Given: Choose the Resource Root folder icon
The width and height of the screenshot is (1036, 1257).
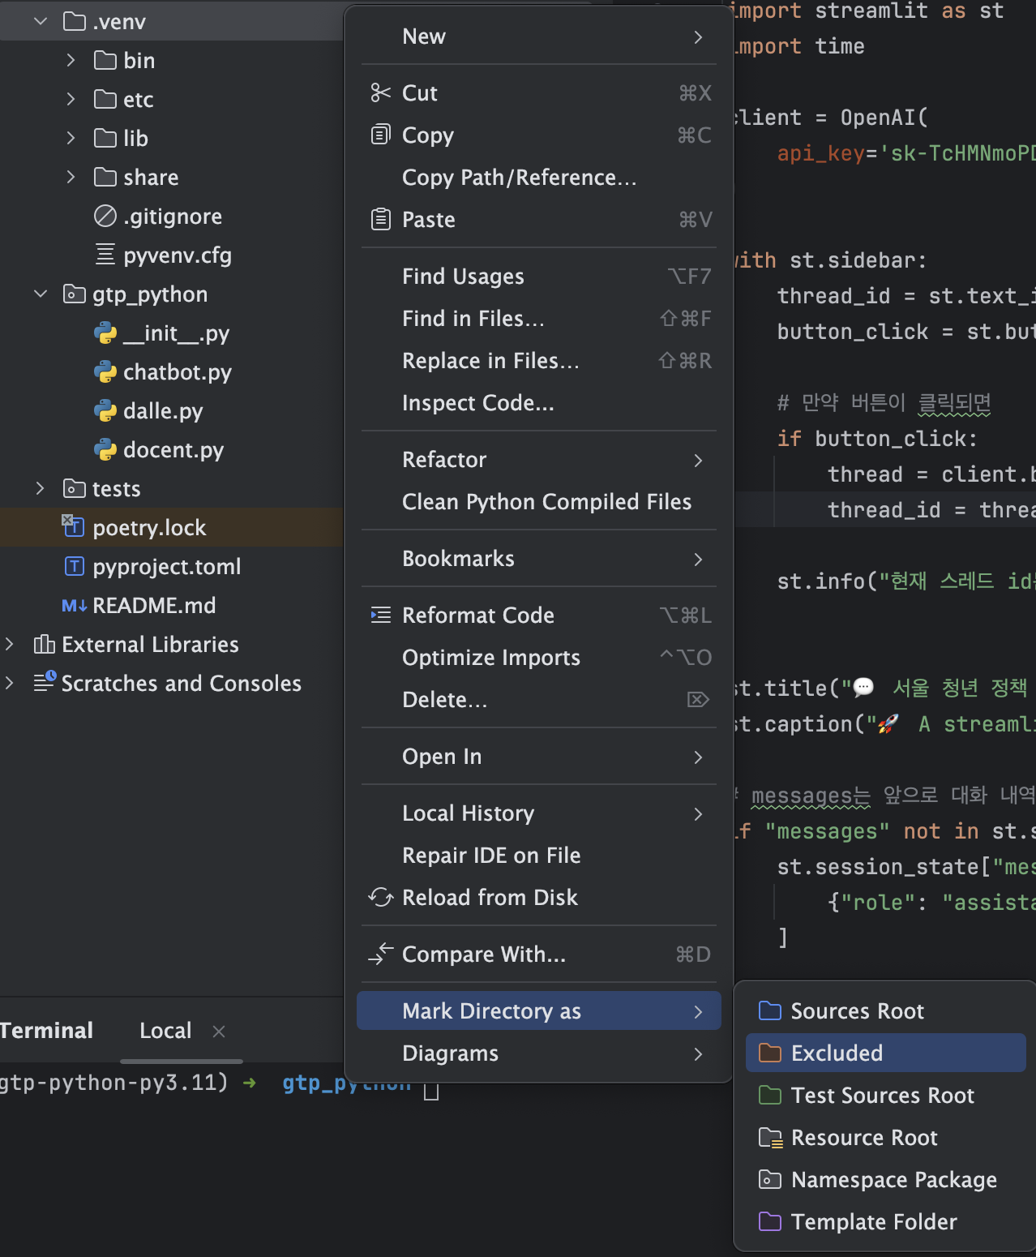Looking at the screenshot, I should click(770, 1137).
